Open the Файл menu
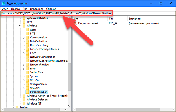 click(5, 9)
